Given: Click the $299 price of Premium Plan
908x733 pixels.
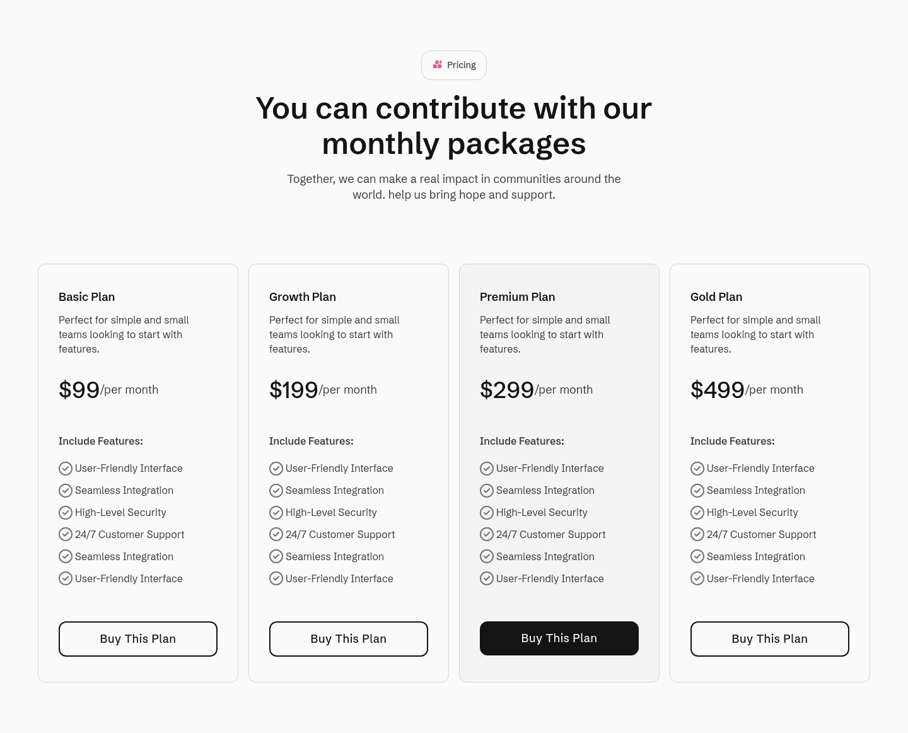Looking at the screenshot, I should [507, 389].
